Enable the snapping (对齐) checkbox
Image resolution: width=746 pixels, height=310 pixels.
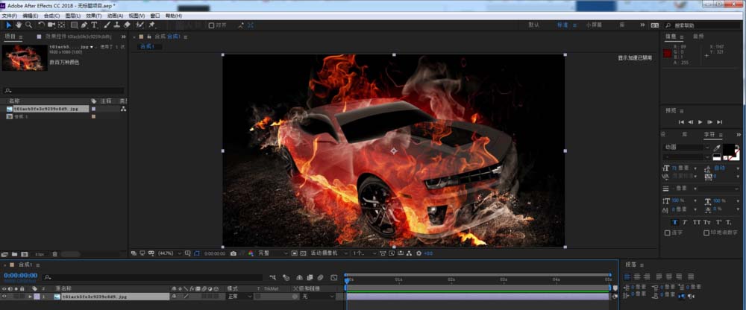211,25
